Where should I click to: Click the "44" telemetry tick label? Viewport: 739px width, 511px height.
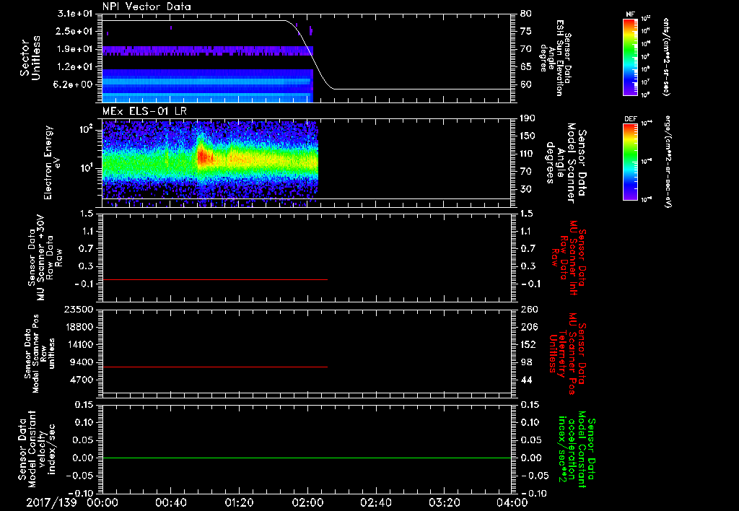point(526,380)
